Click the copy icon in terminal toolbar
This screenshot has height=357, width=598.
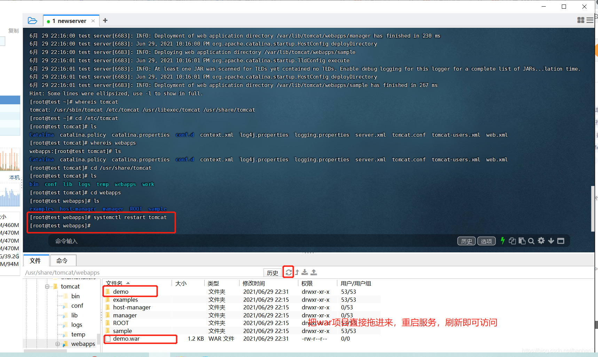[x=512, y=241]
